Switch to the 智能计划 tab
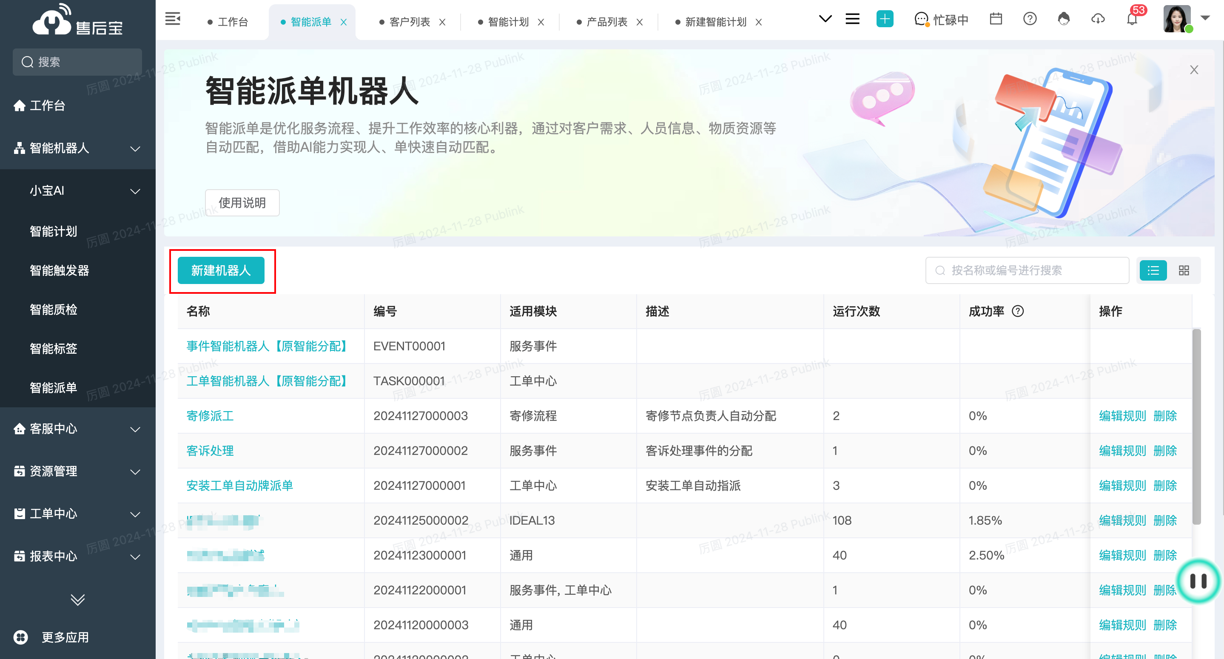The image size is (1224, 659). (503, 22)
